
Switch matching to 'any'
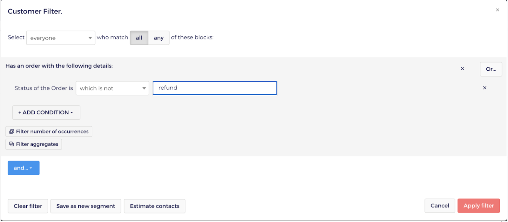pos(159,38)
